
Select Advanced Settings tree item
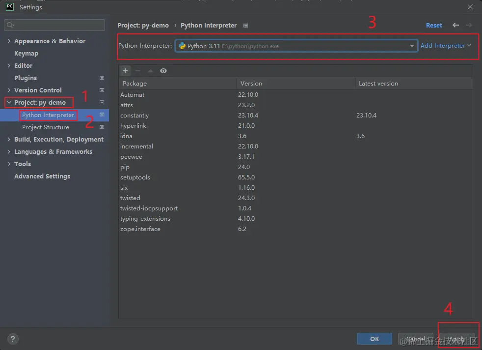[x=42, y=176]
